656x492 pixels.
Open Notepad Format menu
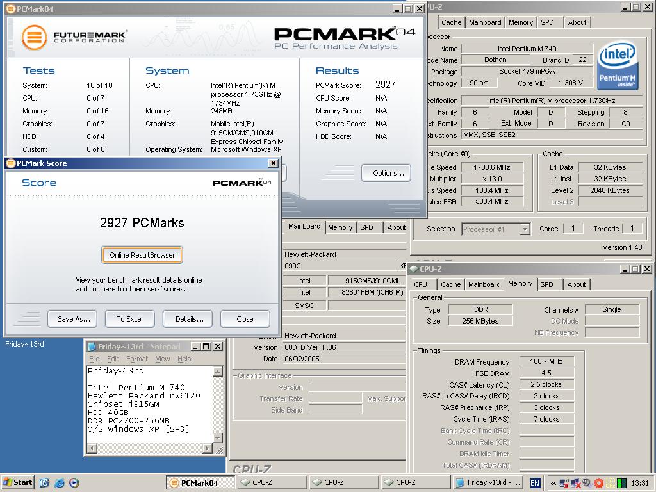tap(137, 359)
